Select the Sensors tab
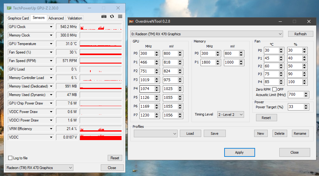Screen dimensions: 319x176 (39, 18)
